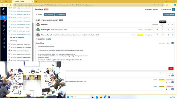
Task: Click the browser address bar
Action: click(x=84, y=5)
